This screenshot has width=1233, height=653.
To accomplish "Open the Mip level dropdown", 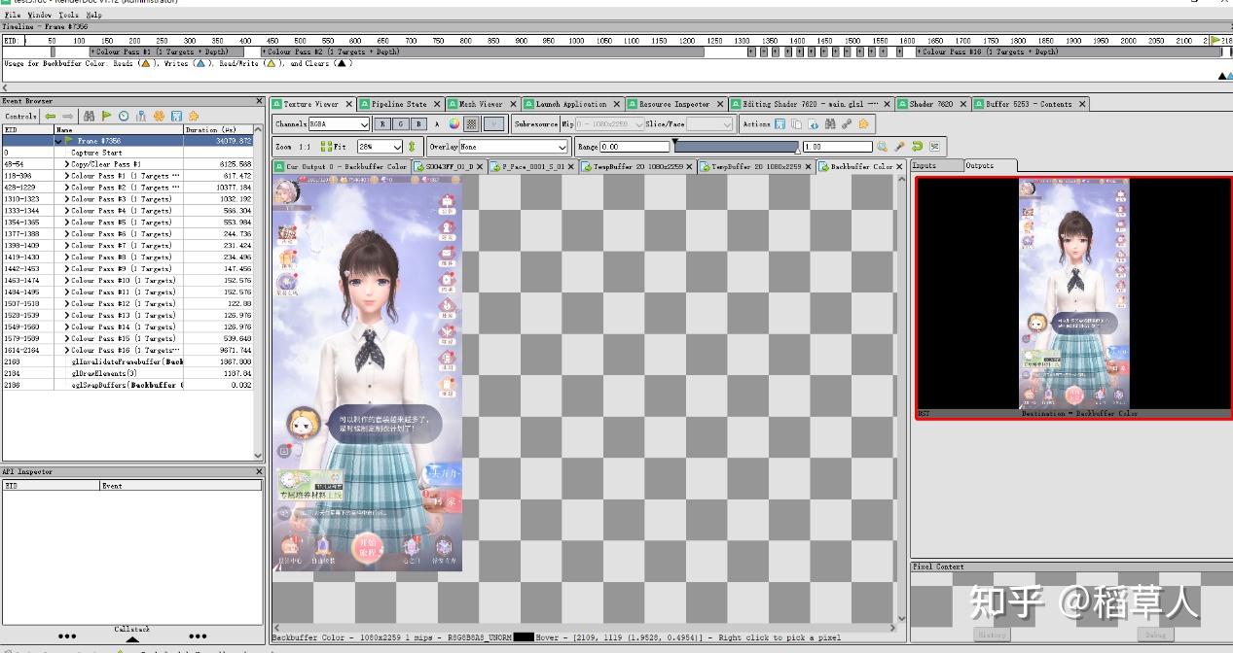I will coord(610,124).
